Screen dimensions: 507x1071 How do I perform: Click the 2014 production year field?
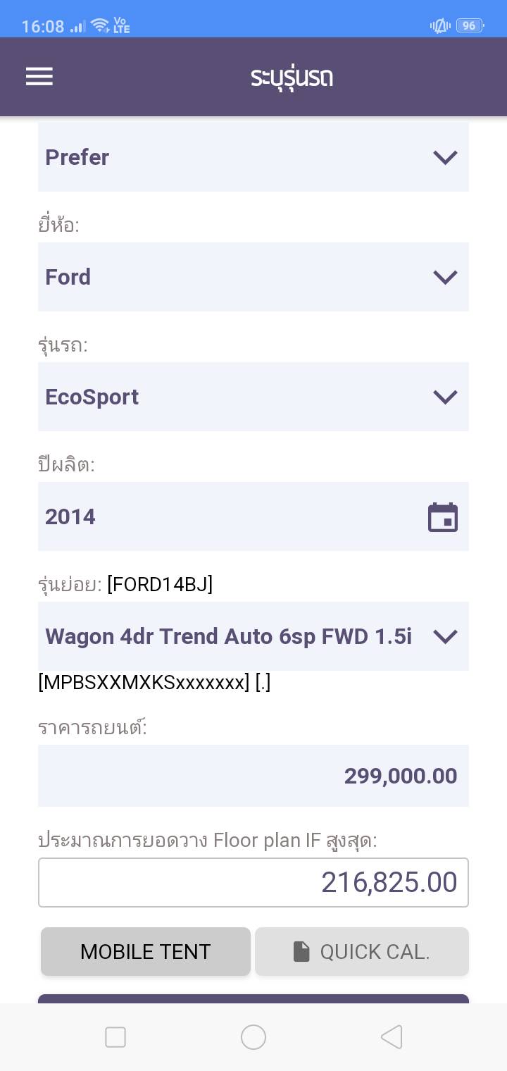(x=232, y=517)
